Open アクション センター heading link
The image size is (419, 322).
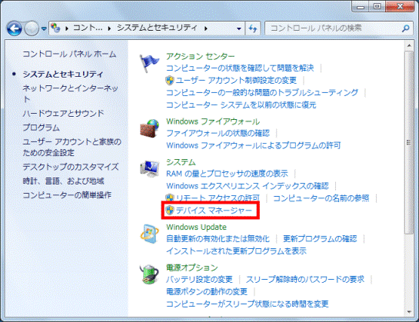click(201, 56)
